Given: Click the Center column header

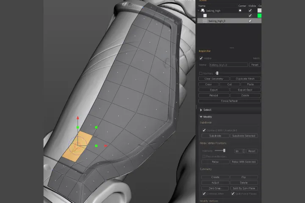Looking at the screenshot, I should (x=242, y=6).
